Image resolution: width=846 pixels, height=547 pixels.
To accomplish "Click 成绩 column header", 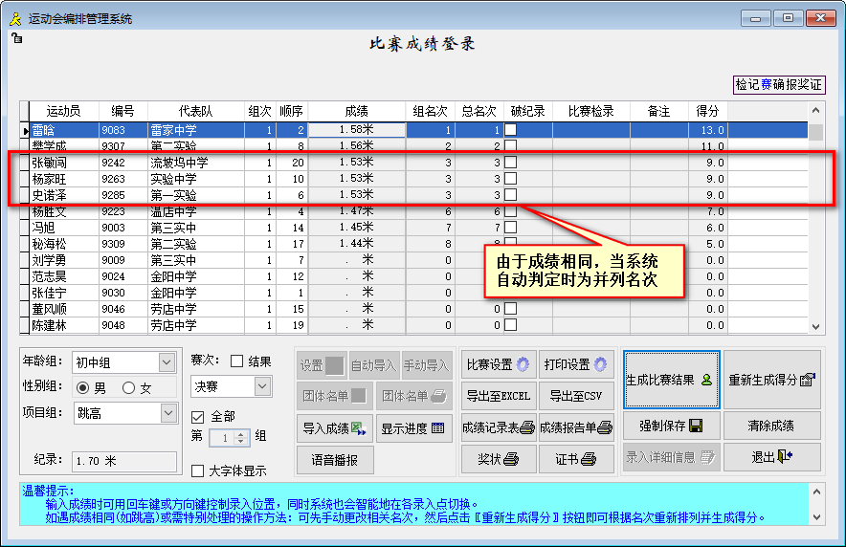I will [x=357, y=112].
